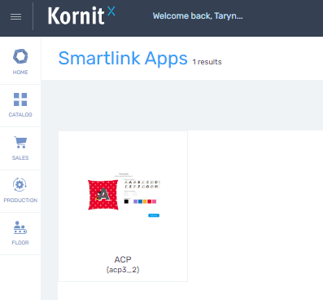Select the FLOOR label in sidebar
Viewport: 323px width, 300px height.
(x=20, y=243)
